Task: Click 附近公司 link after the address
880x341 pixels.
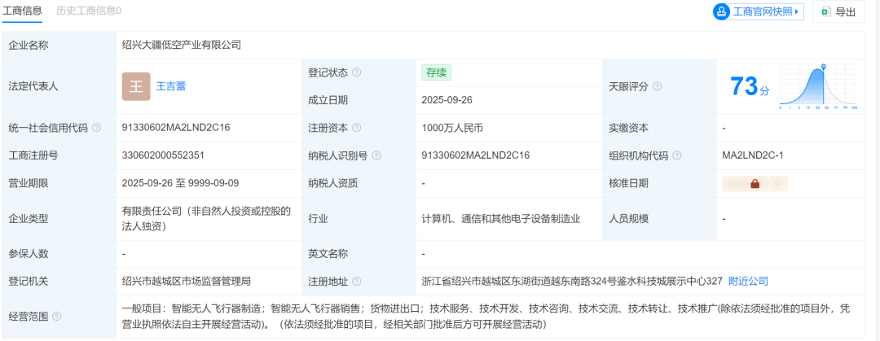Action: (x=748, y=281)
